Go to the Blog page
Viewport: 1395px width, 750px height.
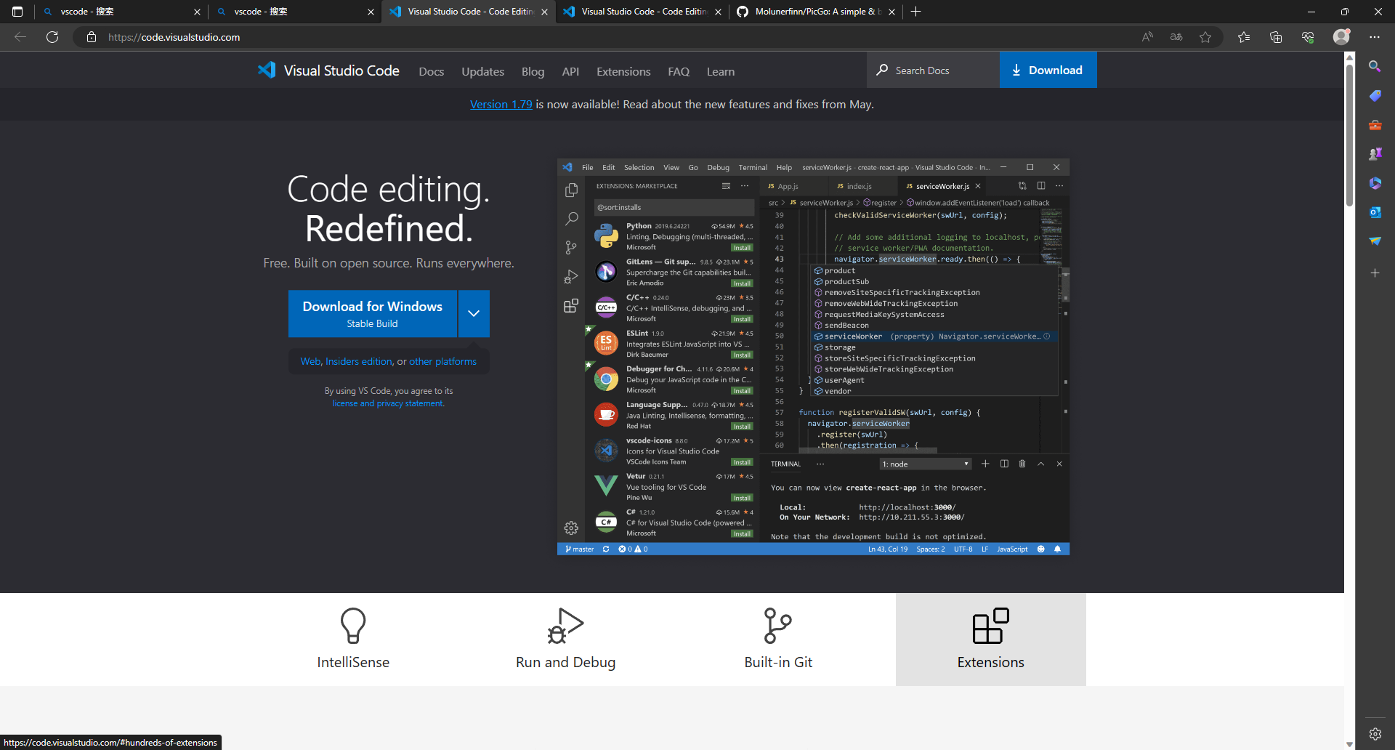pyautogui.click(x=533, y=71)
